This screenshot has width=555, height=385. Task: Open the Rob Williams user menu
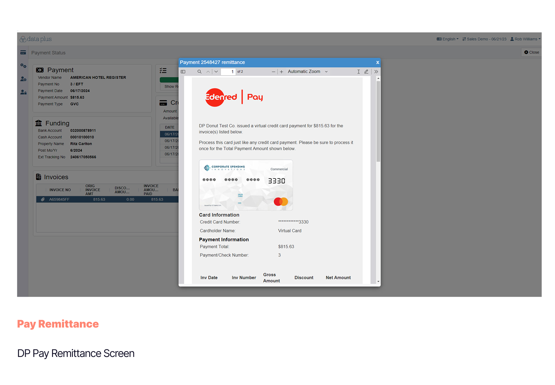[x=525, y=39]
